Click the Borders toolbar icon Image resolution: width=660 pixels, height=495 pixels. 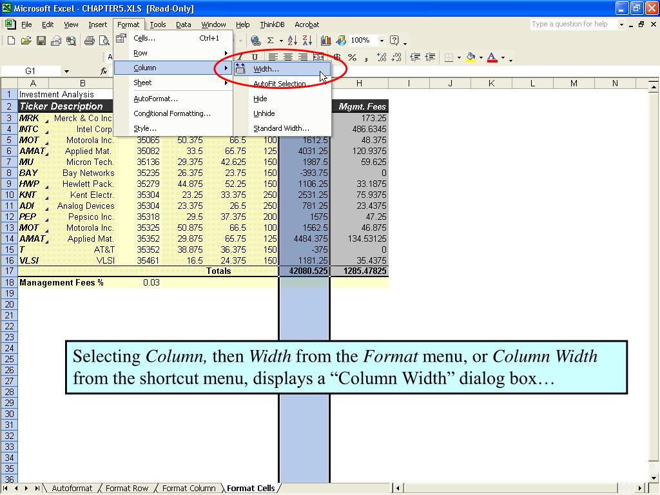pos(449,57)
